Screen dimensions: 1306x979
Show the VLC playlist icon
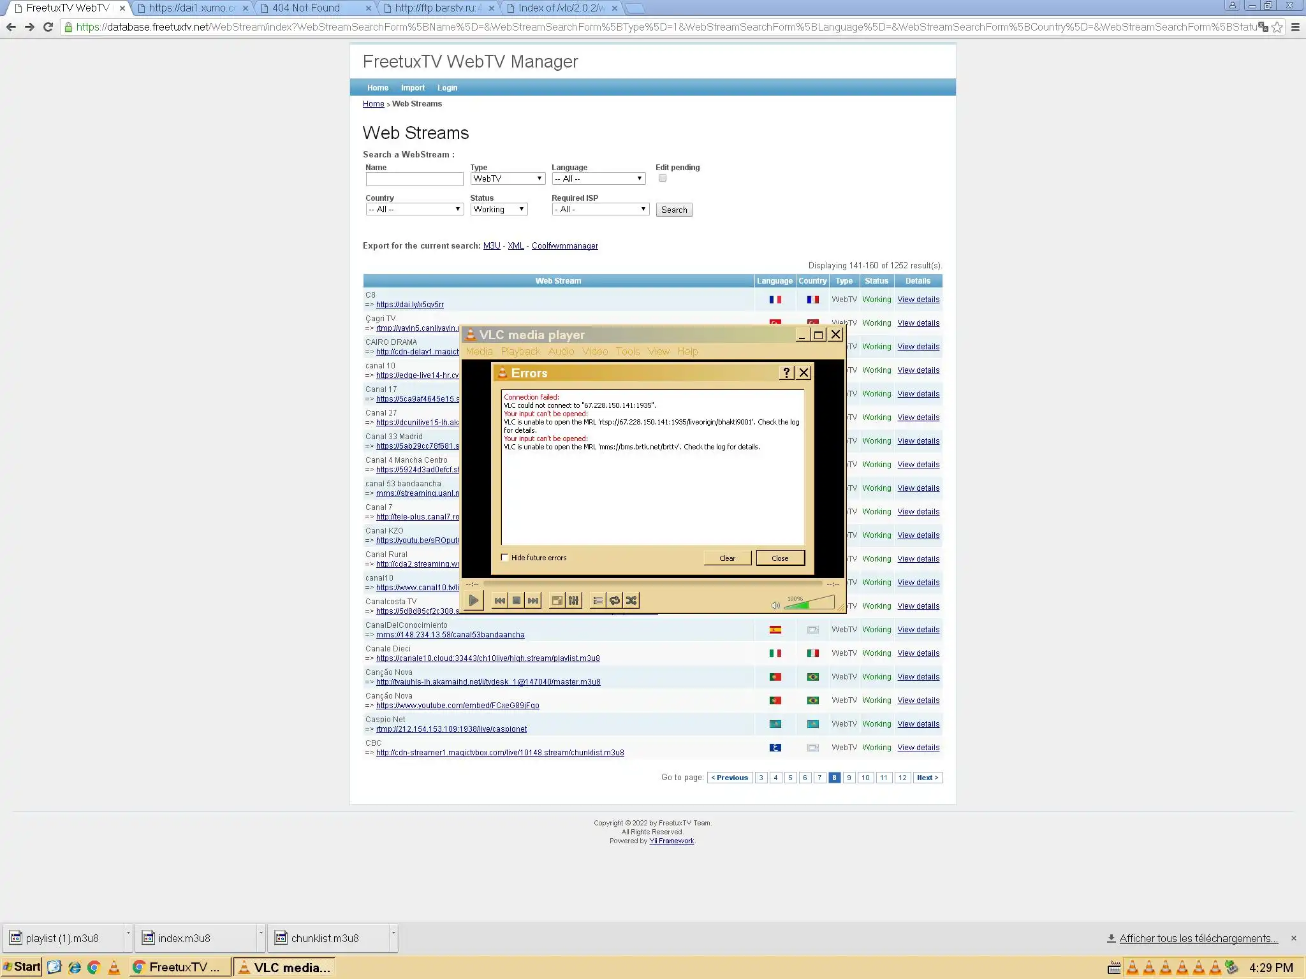[x=598, y=600]
